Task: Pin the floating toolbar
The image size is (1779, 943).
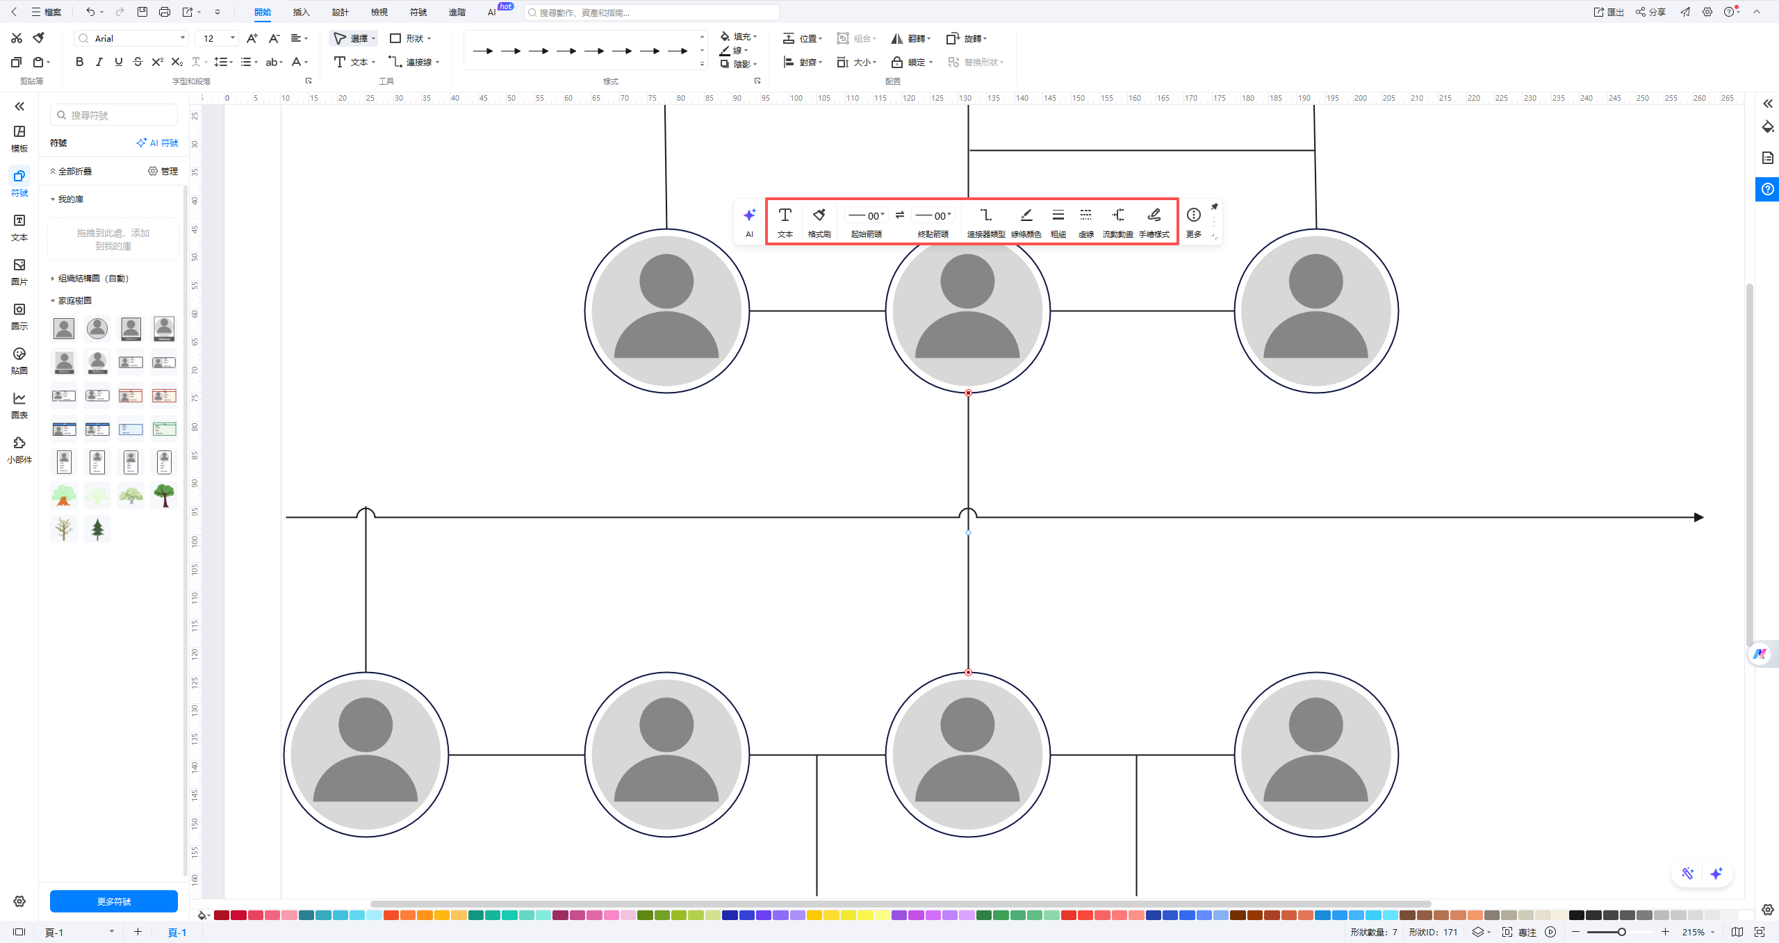Action: [1214, 207]
